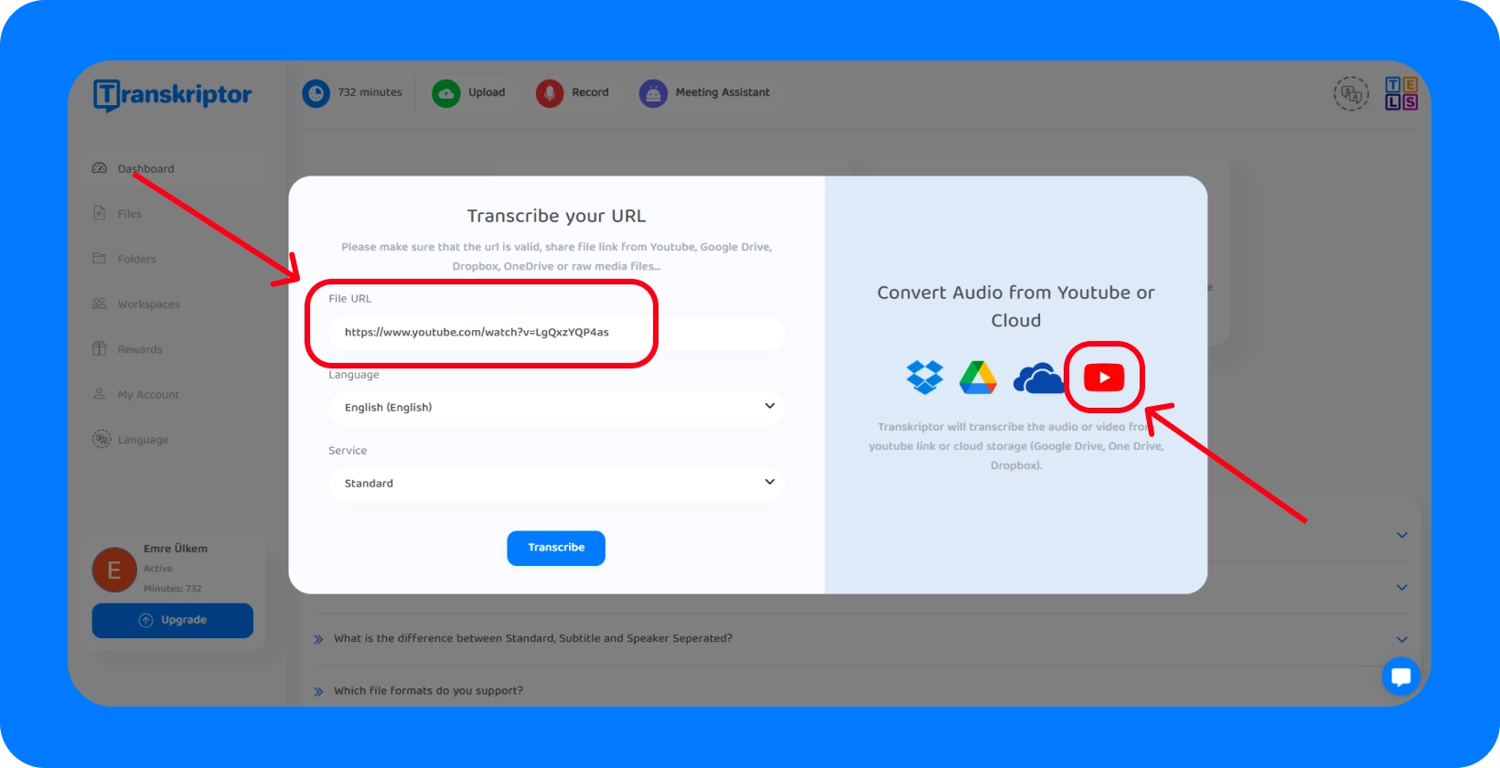Open the Language dropdown set to English
Screen dimensions: 1500x768
pos(556,407)
